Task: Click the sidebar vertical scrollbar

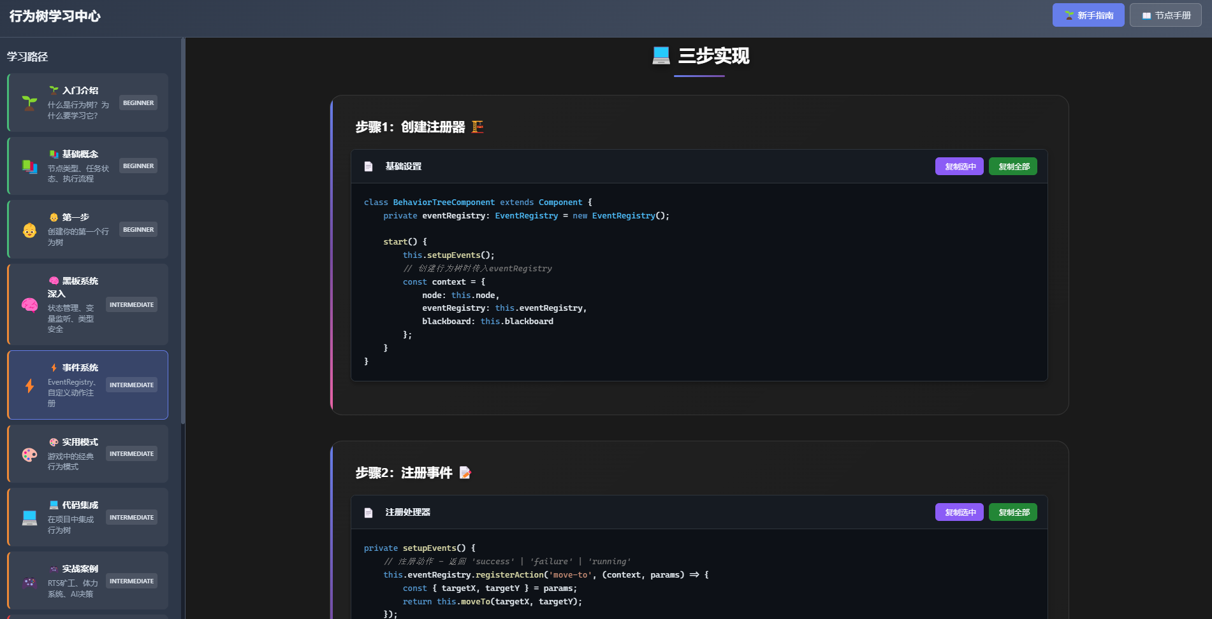Action: [x=183, y=229]
